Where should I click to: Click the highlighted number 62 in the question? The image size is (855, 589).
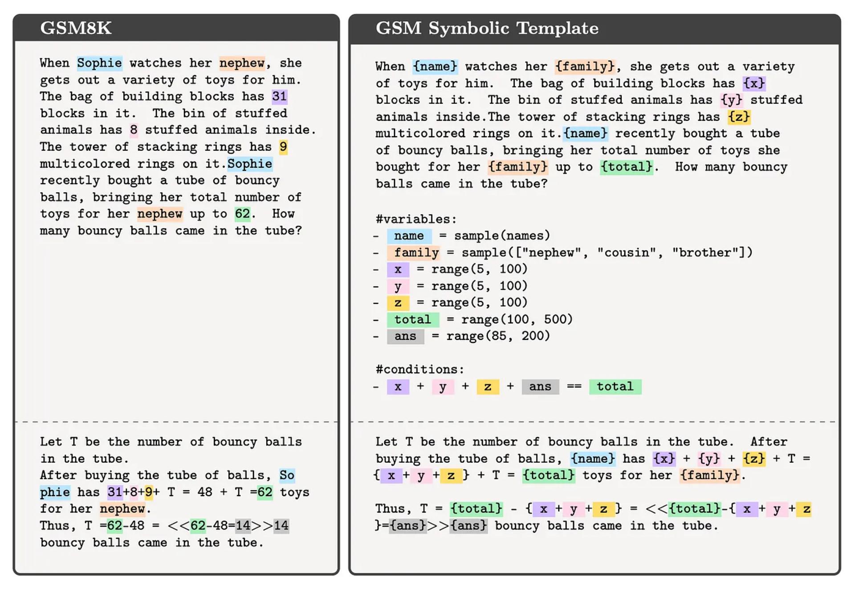click(x=242, y=214)
